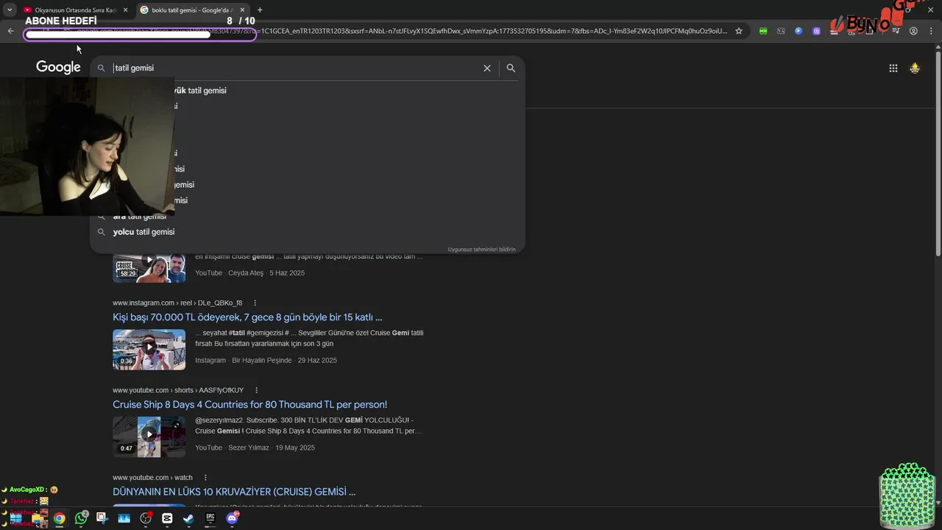Screen dimensions: 942x530
Task: Open Chrome three-dot menu
Action: tap(931, 31)
